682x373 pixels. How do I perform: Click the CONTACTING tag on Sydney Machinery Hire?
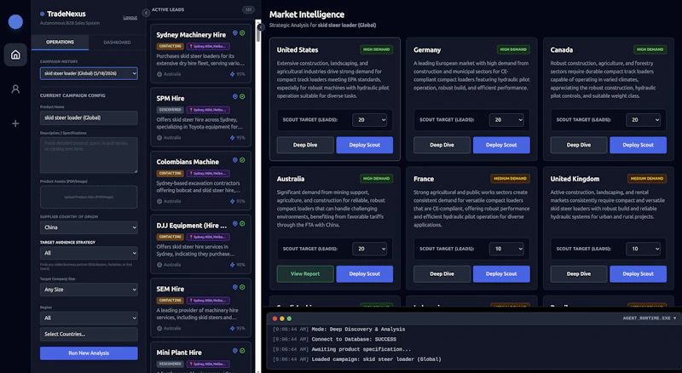pos(170,46)
